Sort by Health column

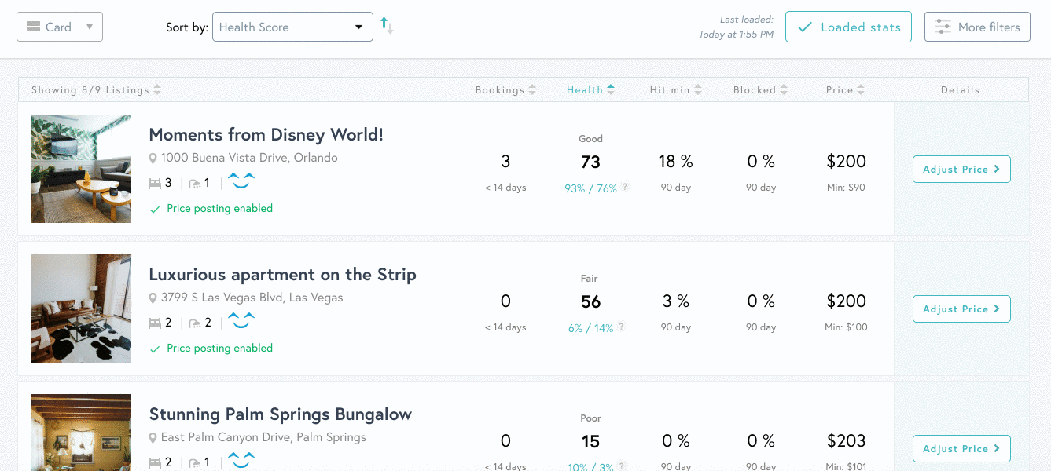590,90
